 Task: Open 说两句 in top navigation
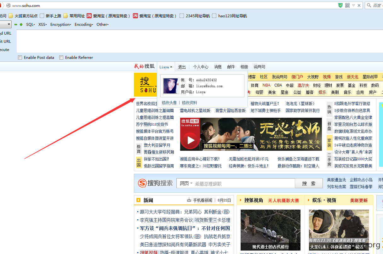click(x=259, y=67)
